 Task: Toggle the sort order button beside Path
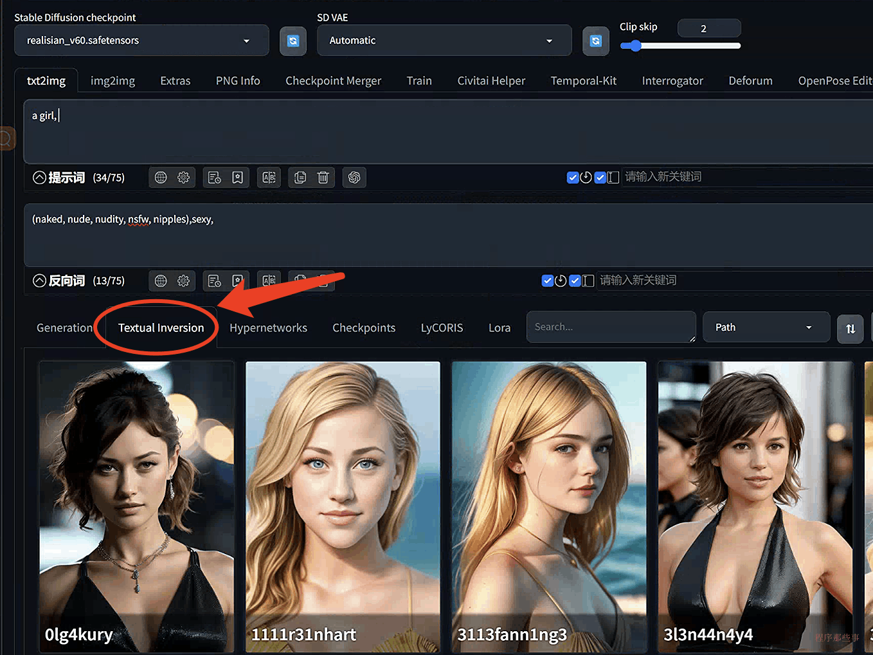pyautogui.click(x=850, y=329)
